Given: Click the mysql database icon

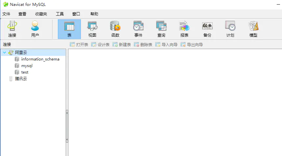Looking at the screenshot, I should tap(17, 66).
